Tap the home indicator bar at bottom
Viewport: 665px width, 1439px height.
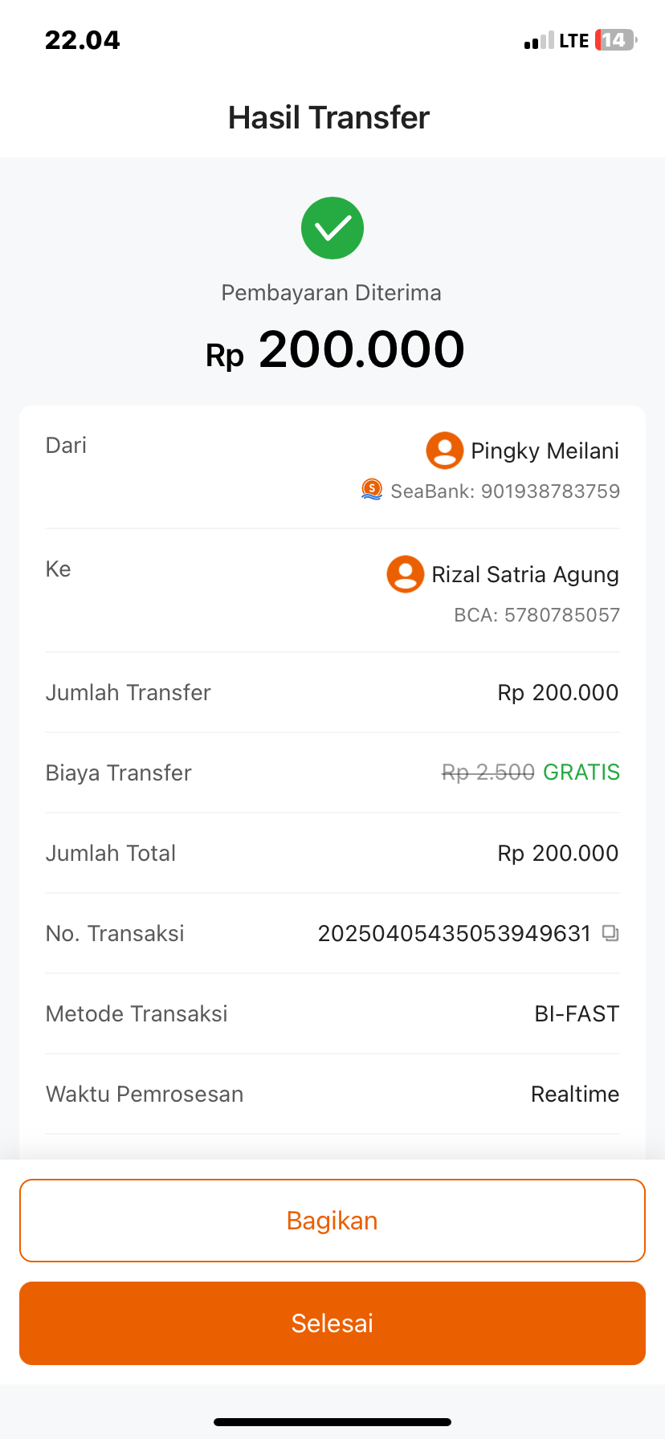tap(332, 1421)
